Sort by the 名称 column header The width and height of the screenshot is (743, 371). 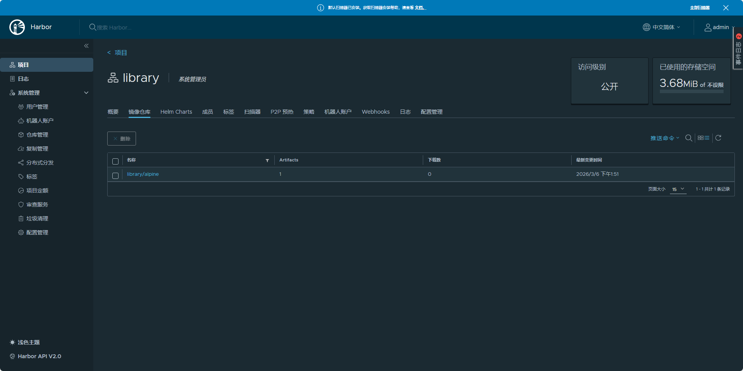pos(131,160)
